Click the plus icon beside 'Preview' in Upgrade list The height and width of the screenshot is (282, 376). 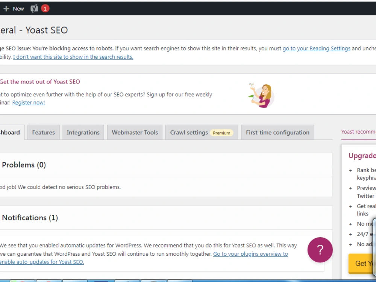[x=350, y=188]
